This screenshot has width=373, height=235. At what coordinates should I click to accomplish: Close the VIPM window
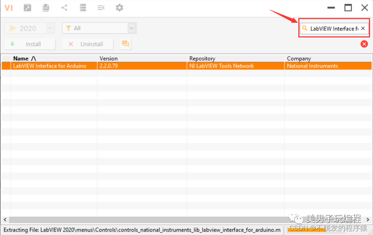(365, 8)
